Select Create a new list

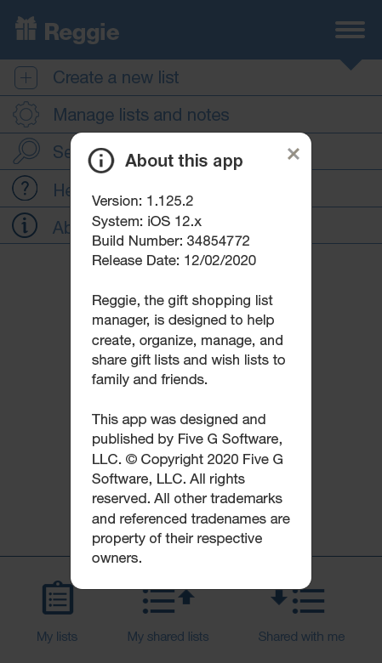(116, 77)
